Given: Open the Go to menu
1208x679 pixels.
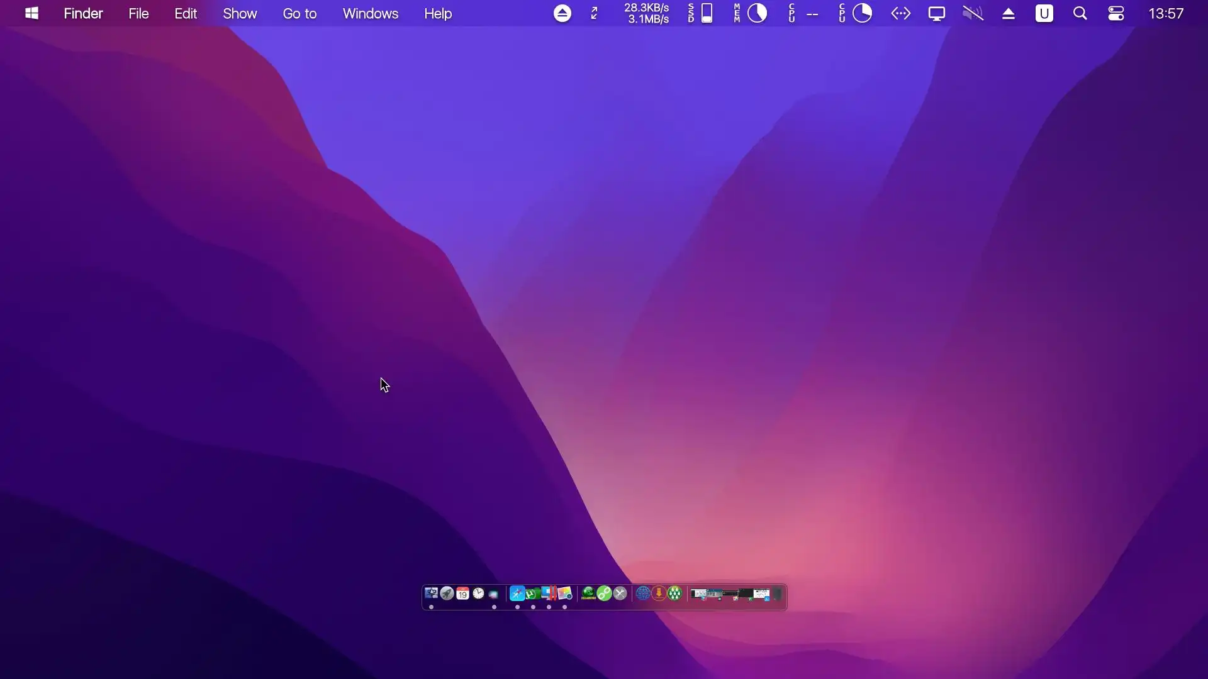Looking at the screenshot, I should point(299,13).
